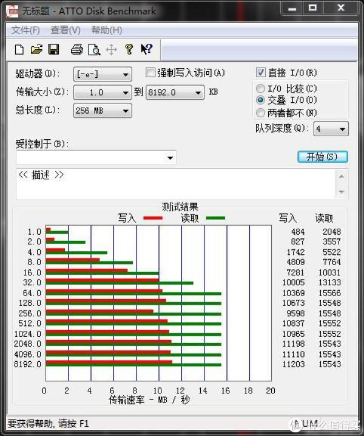
Task: Uncheck 直接 I/O checkbox
Action: coord(260,72)
